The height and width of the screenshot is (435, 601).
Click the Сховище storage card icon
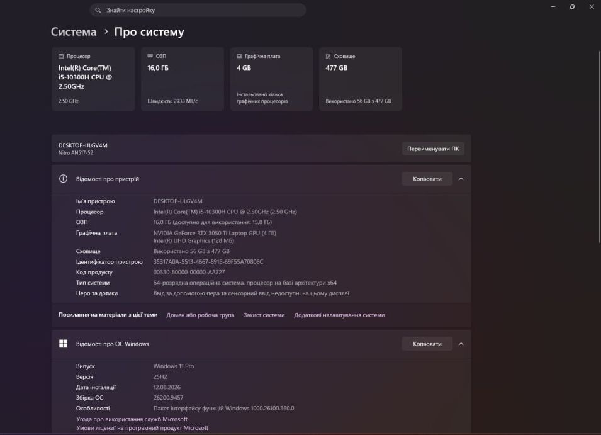pos(328,56)
